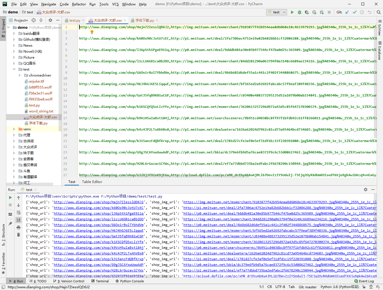Image resolution: width=383 pixels, height=290 pixels.
Task: Open the SciView side tool window
Action: [380, 28]
